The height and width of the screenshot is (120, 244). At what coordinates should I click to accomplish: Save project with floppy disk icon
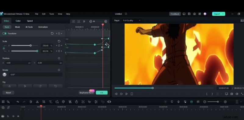click(189, 14)
